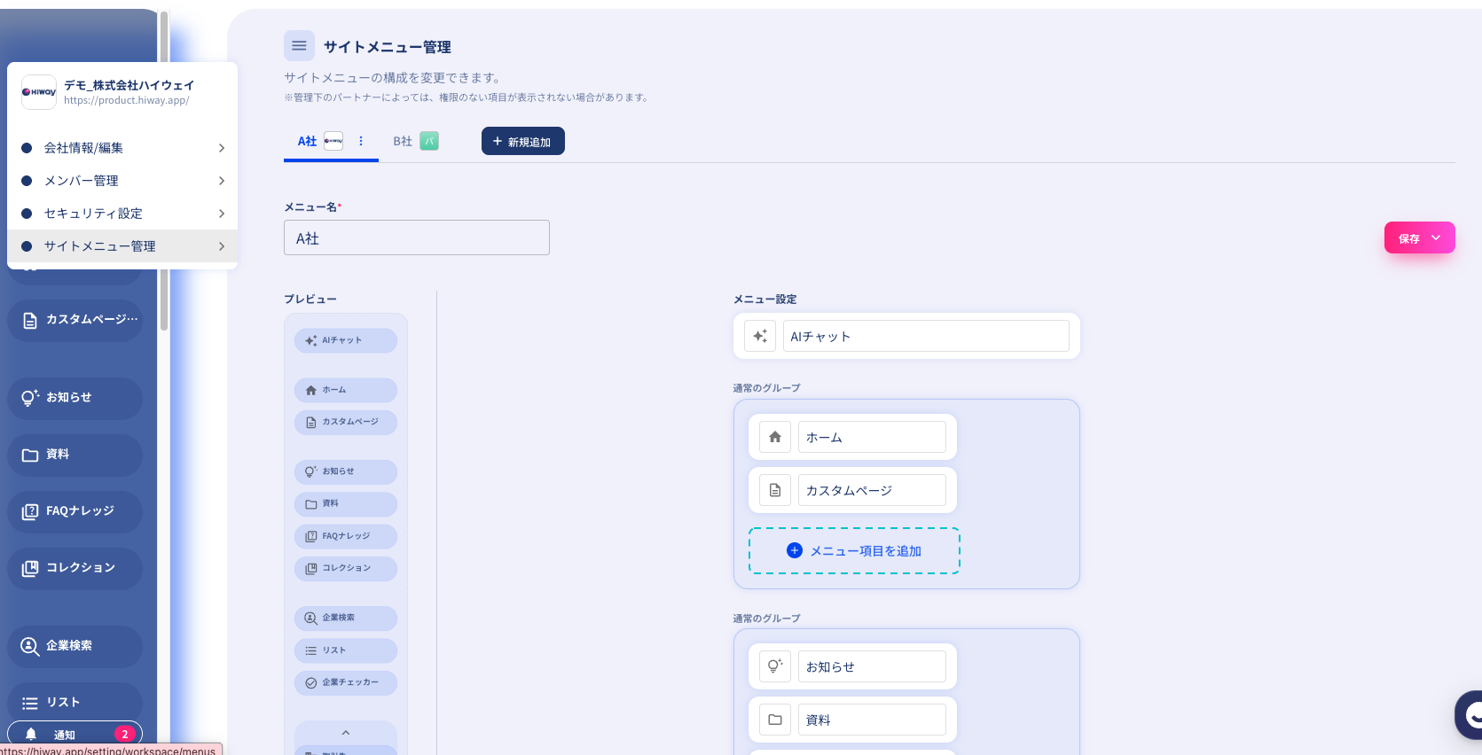Open コレクション in the left sidebar
1482x755 pixels.
pyautogui.click(x=75, y=567)
